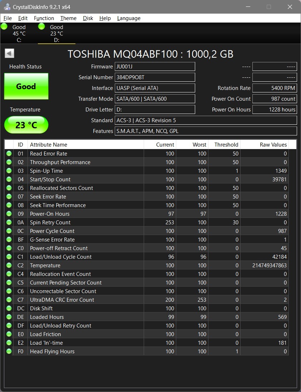Viewport: 301px width, 392px height.
Task: Click raw value 42184 in Load/Unload Cycle row
Action: point(280,257)
